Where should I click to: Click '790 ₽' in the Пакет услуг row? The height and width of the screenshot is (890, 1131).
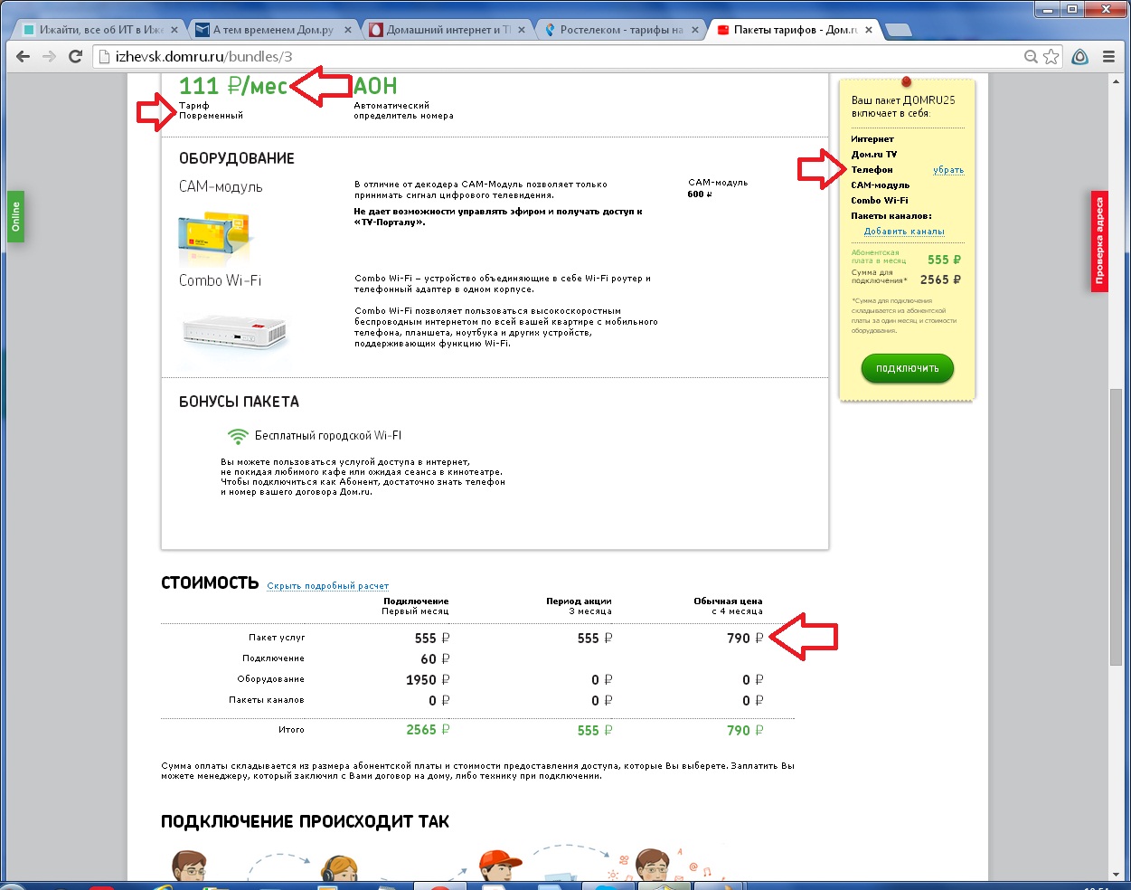[x=745, y=639]
